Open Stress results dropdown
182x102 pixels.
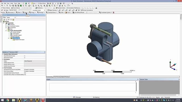[26, 12]
